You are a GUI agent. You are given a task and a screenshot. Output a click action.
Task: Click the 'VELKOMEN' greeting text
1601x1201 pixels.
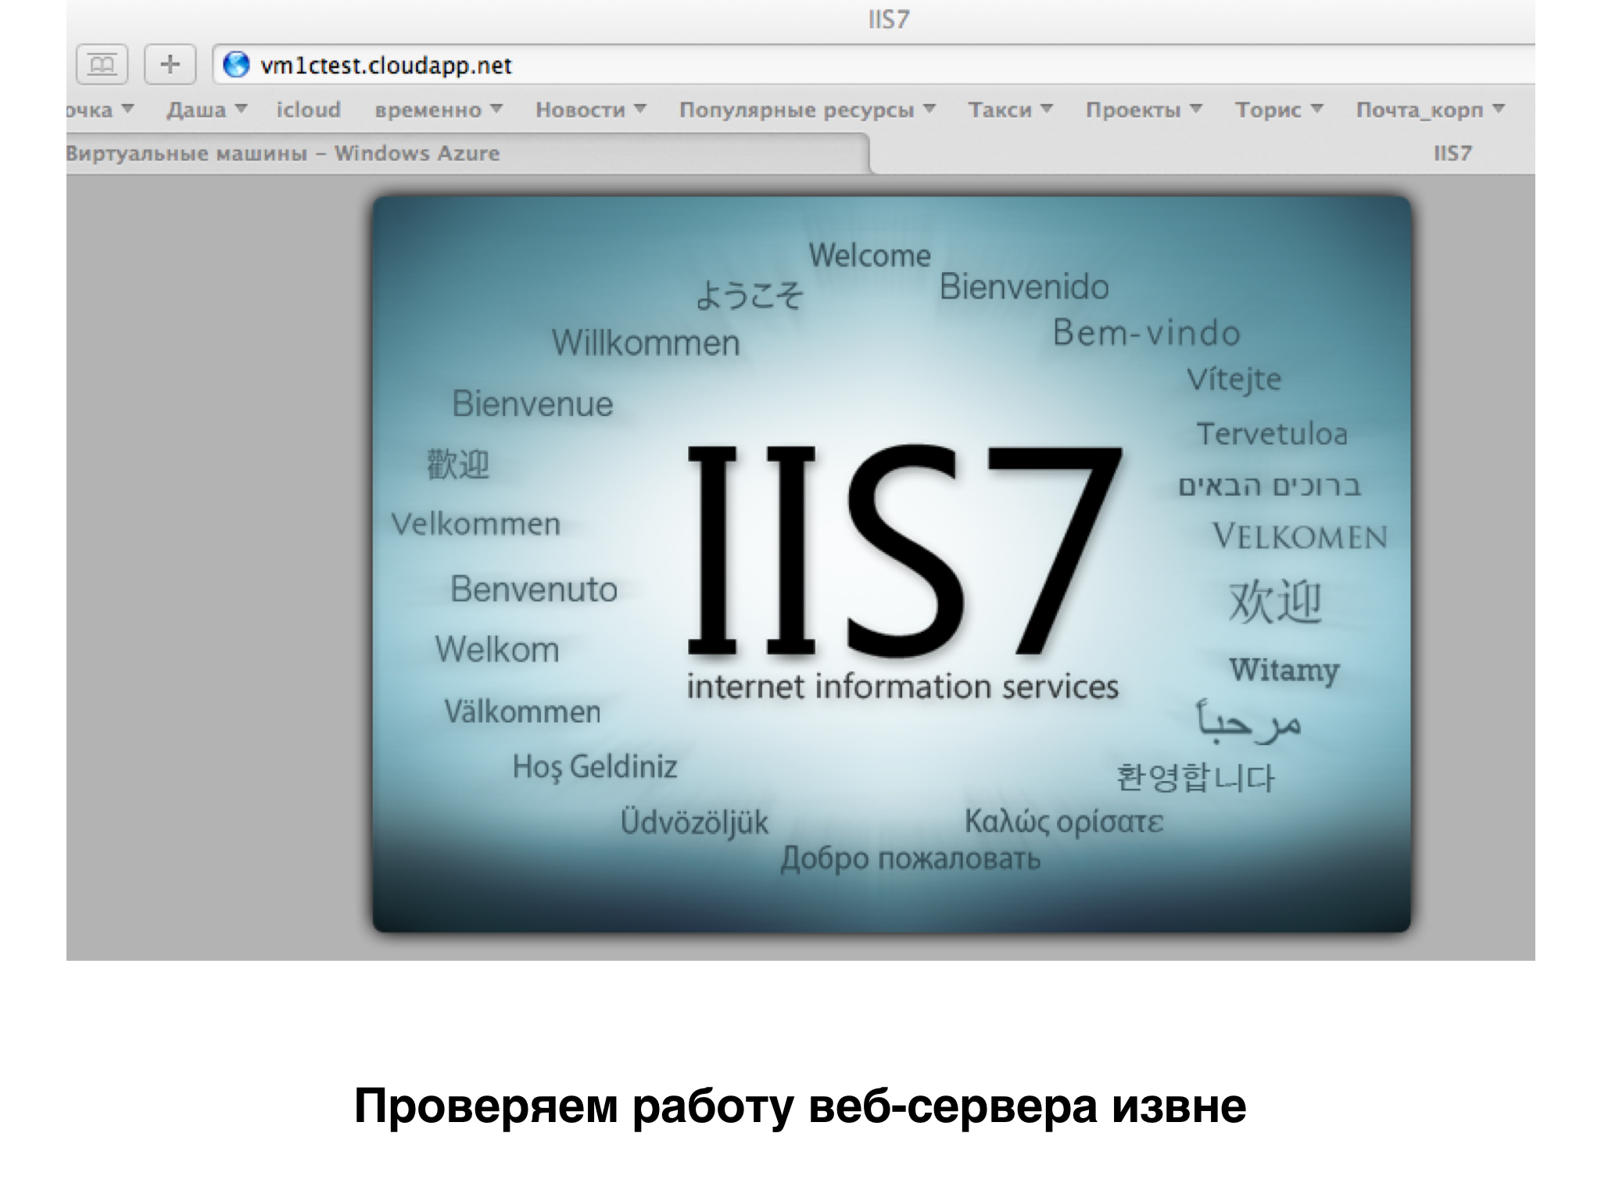[1300, 536]
